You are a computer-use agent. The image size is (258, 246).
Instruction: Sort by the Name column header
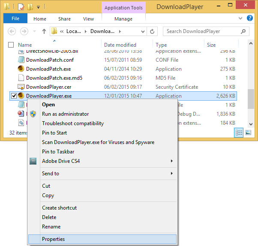[25, 45]
